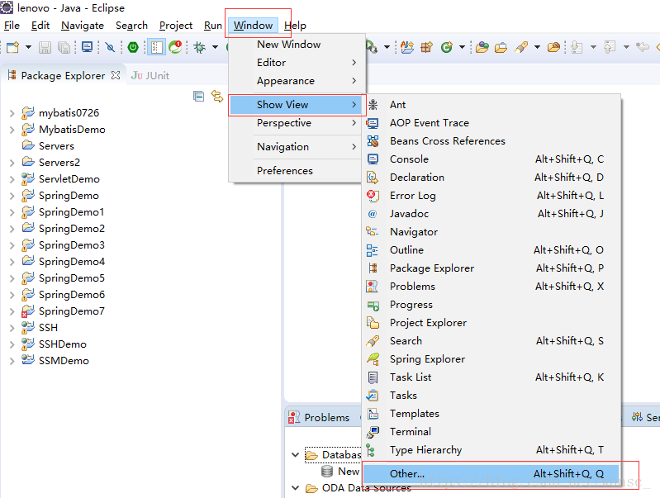Show the Javadoc view
Image resolution: width=660 pixels, height=498 pixels.
pyautogui.click(x=491, y=214)
